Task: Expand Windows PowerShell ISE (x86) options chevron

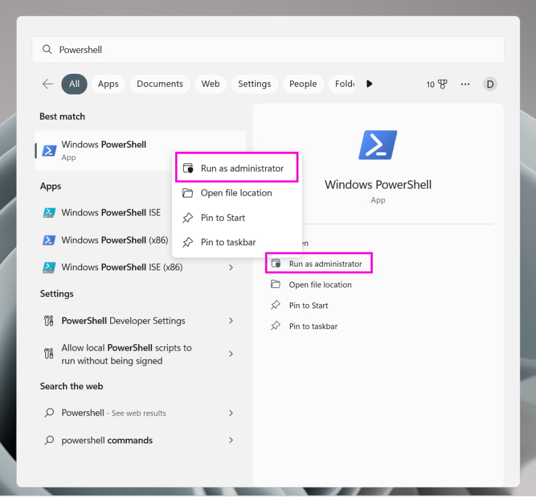Action: tap(231, 267)
